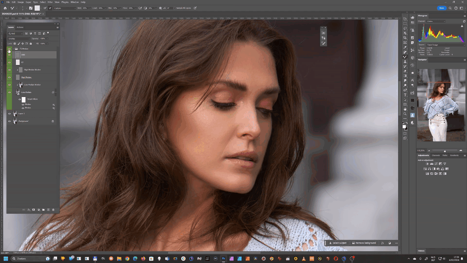Select the Crop tool
The image size is (467, 263).
coord(405,38)
